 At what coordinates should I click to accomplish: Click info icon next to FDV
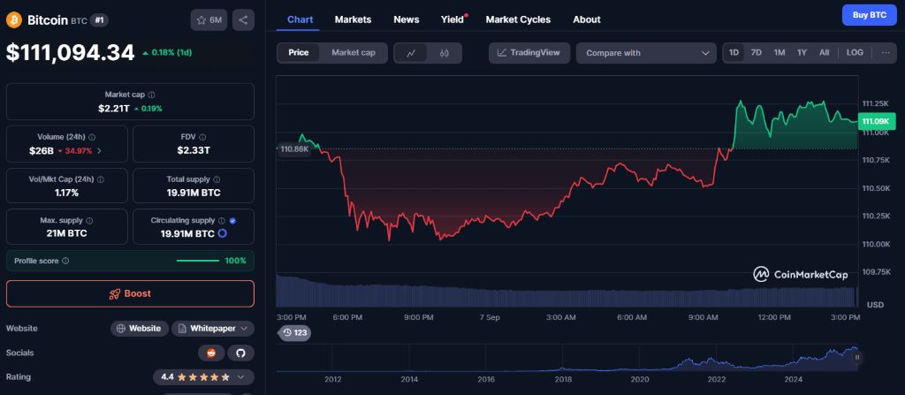point(203,138)
